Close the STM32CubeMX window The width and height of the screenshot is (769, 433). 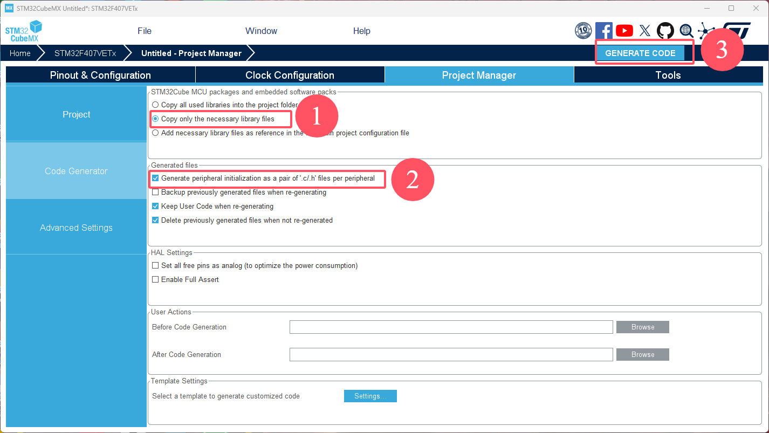(x=756, y=8)
